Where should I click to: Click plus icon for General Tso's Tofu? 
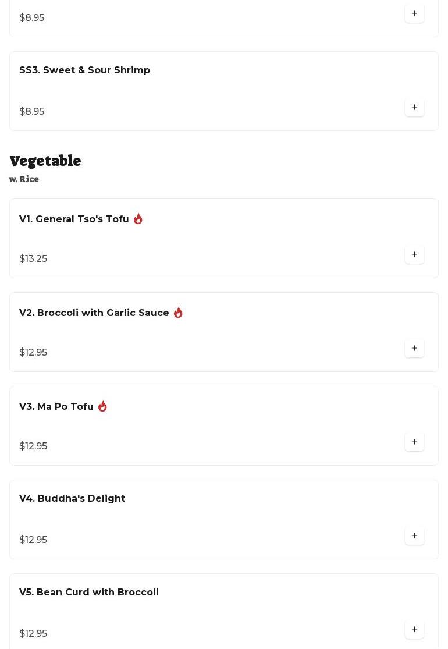414,255
